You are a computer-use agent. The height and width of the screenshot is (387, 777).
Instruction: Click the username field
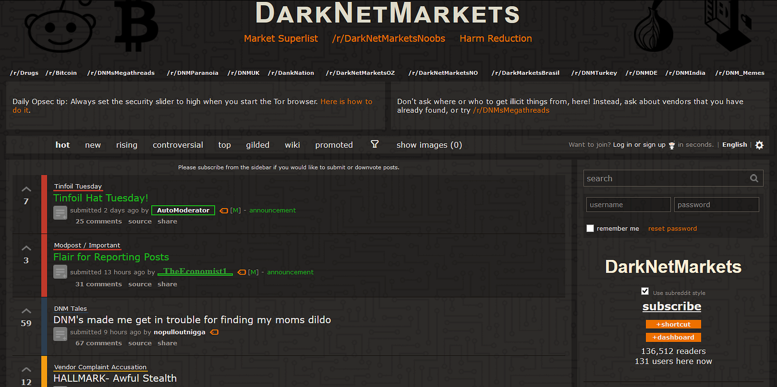coord(628,205)
